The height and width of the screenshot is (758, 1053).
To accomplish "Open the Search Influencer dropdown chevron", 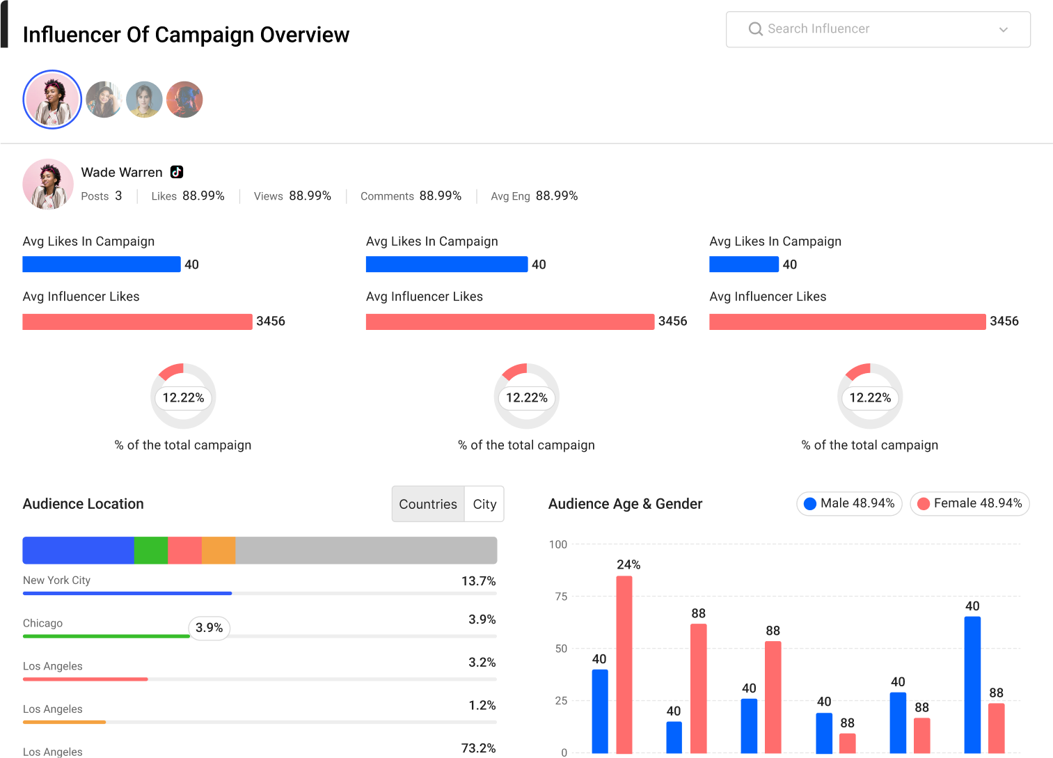I will (x=1003, y=29).
